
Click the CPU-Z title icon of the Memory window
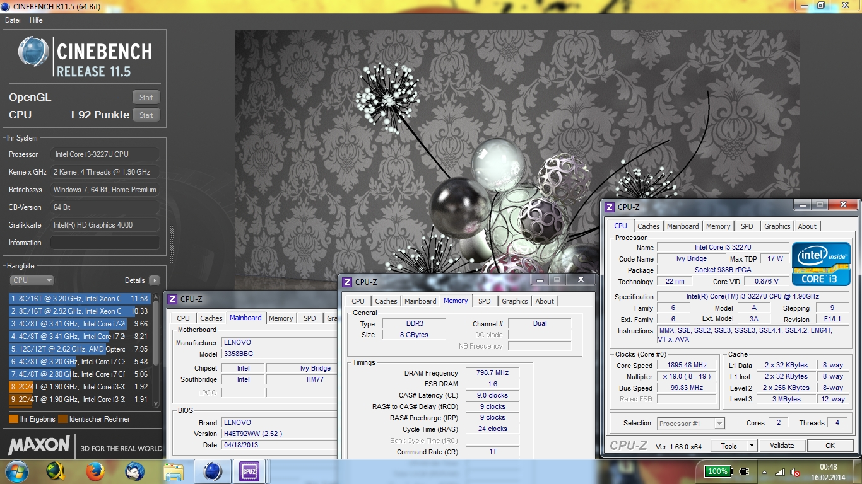pos(347,282)
